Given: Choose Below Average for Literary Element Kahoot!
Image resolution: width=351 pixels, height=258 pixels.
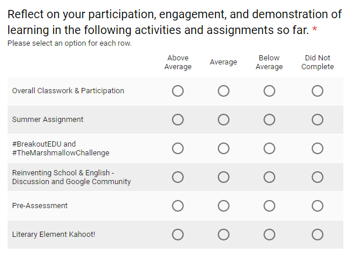Looking at the screenshot, I should 269,235.
